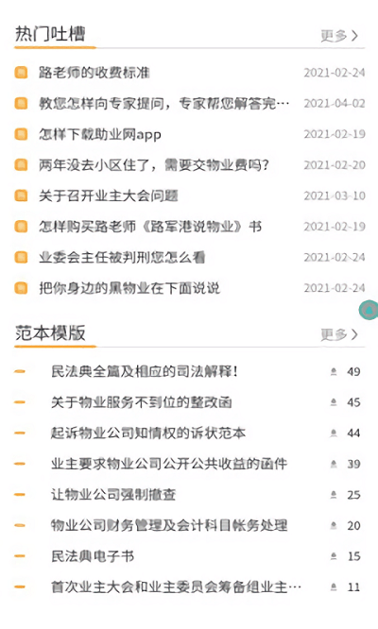Click the orange icon beside 业委会主任被判刑您怎么看
378x629 pixels.
click(x=21, y=257)
